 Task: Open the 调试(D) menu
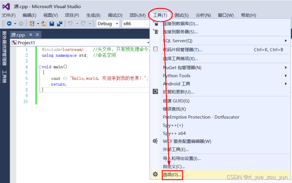[x=115, y=15]
